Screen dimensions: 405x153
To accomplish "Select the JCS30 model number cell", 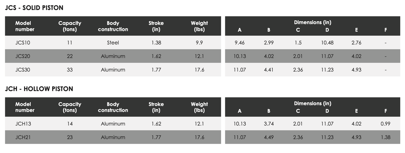I will coord(23,69).
